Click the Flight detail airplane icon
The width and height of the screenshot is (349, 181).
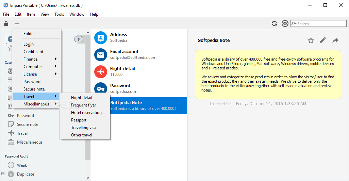(101, 72)
